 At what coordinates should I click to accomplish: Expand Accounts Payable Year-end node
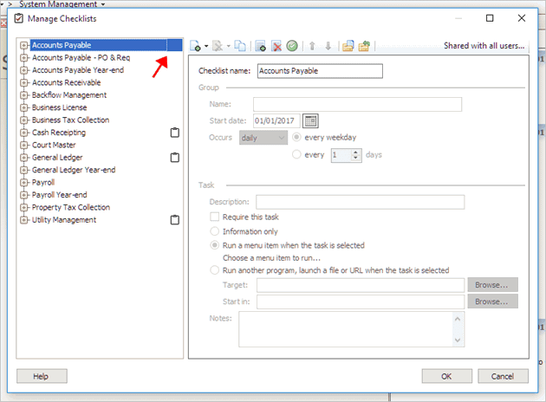23,70
